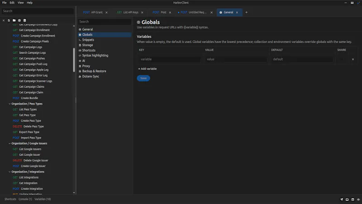Open the DELETE Delete Google Issuer request
This screenshot has width=362, height=204.
(x=30, y=160)
